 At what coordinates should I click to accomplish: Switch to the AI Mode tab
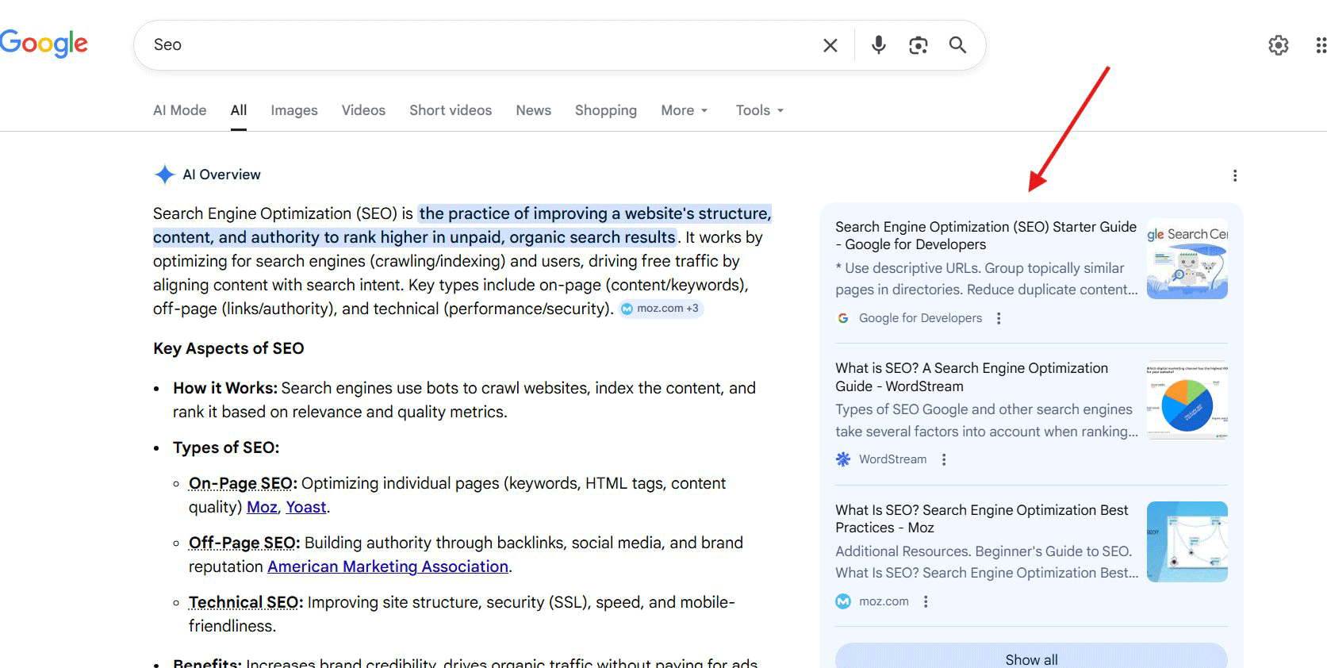click(180, 110)
